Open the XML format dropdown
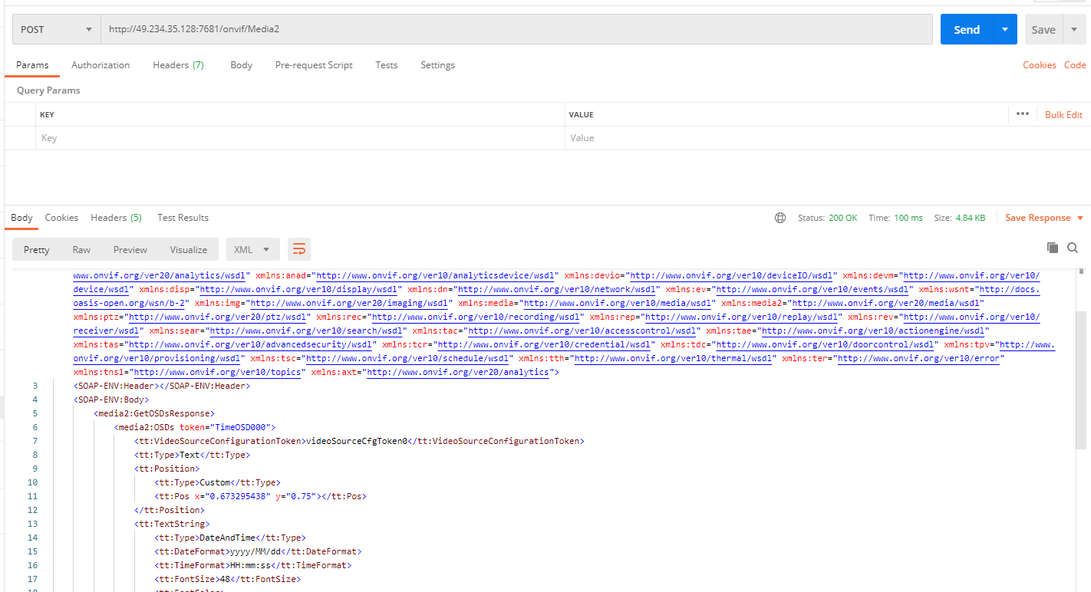This screenshot has height=592, width=1091. (x=253, y=249)
